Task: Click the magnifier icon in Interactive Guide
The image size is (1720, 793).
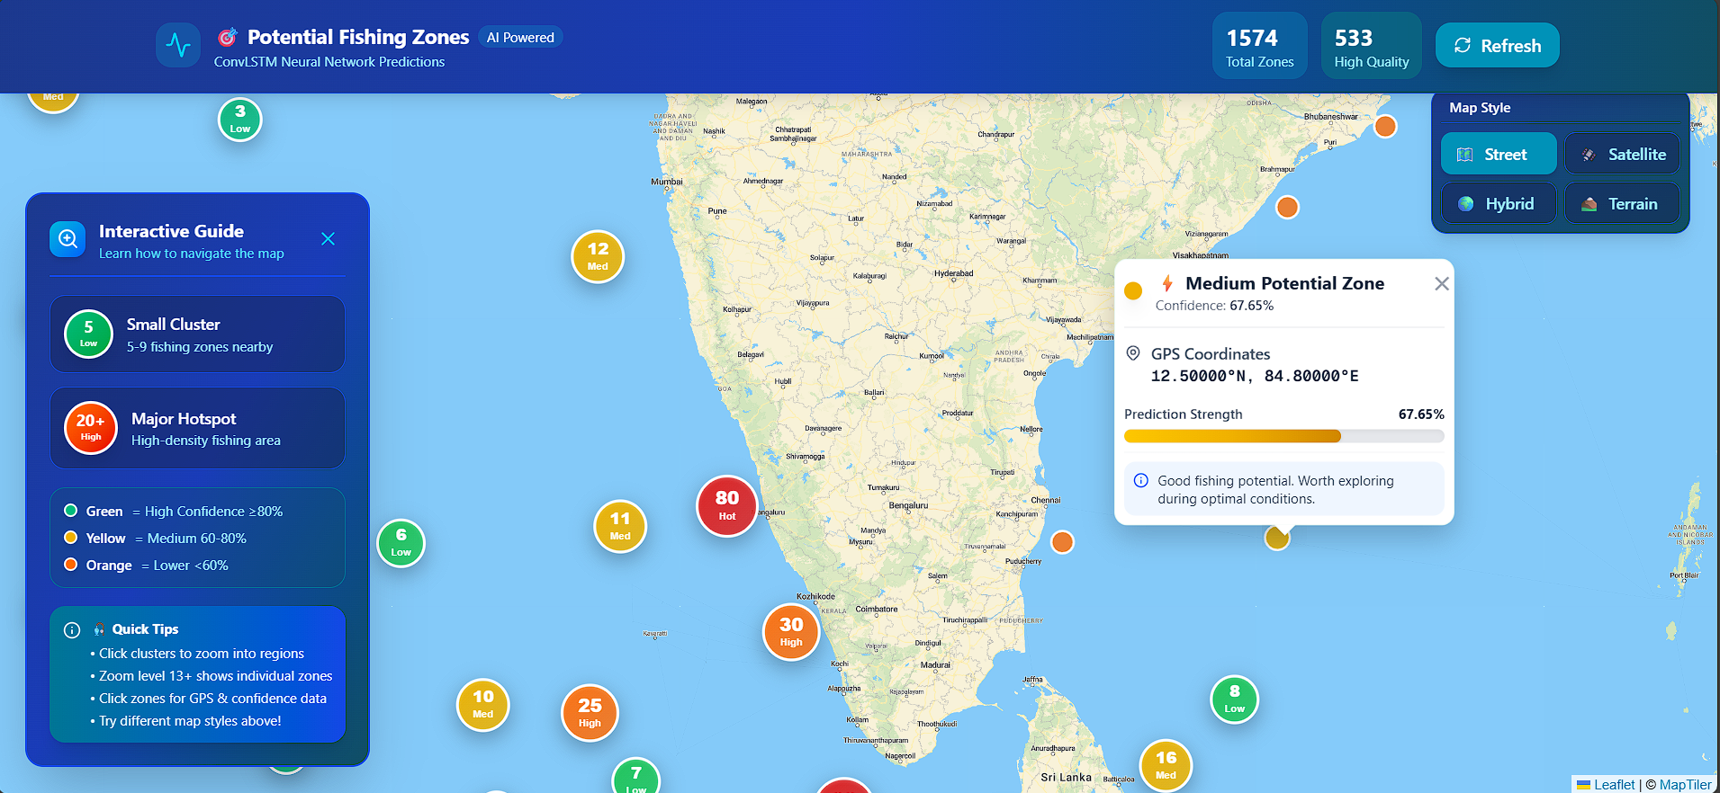Action: click(x=68, y=239)
